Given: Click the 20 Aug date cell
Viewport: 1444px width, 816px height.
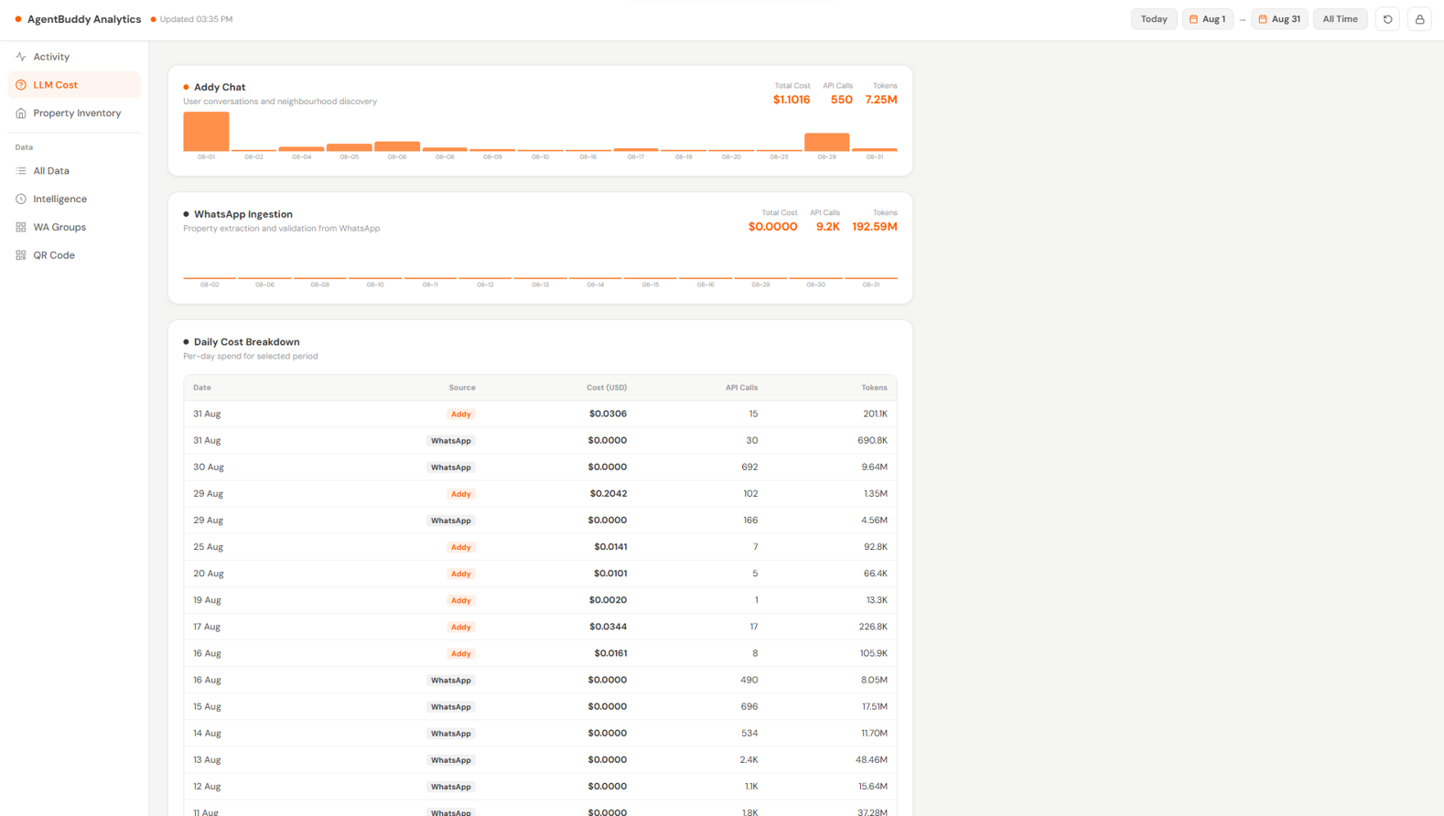Looking at the screenshot, I should (209, 574).
